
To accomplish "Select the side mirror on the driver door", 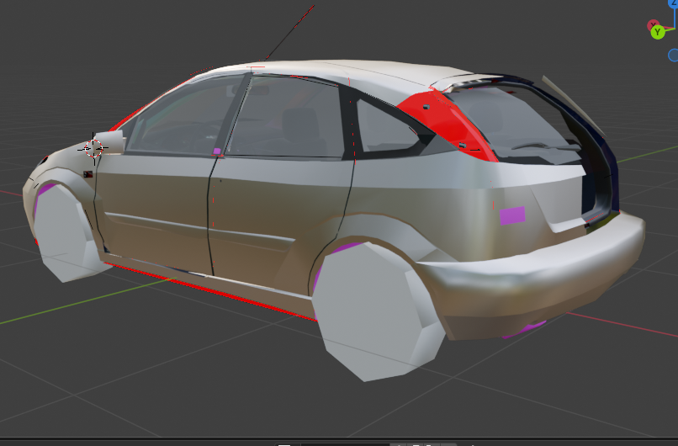I will pyautogui.click(x=110, y=141).
